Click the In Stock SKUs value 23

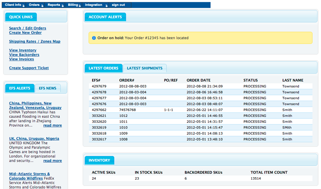coord(137,178)
